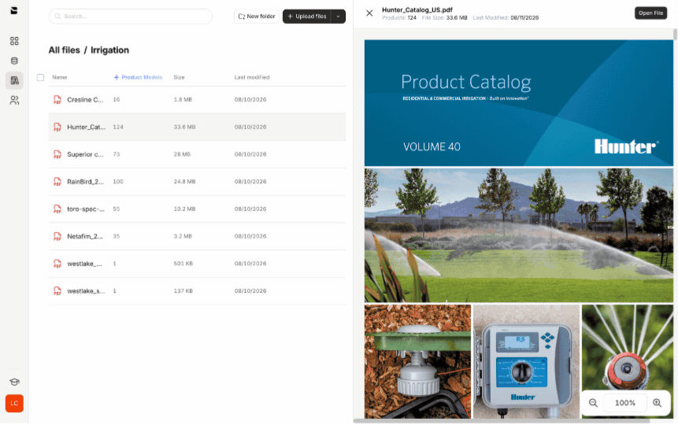Click the horizontal scrollbar of preview
The width and height of the screenshot is (678, 425).
coord(502,421)
